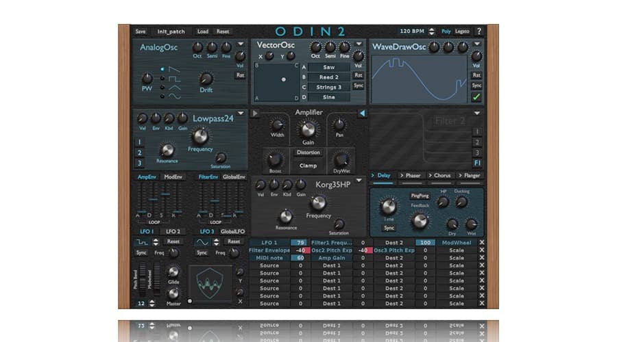
Task: Open VectorOsc slot B Reed 2 selector
Action: [328, 77]
